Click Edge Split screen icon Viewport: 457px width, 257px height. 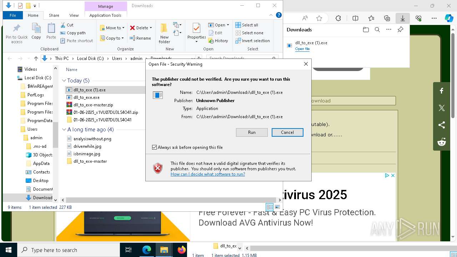pyautogui.click(x=355, y=18)
